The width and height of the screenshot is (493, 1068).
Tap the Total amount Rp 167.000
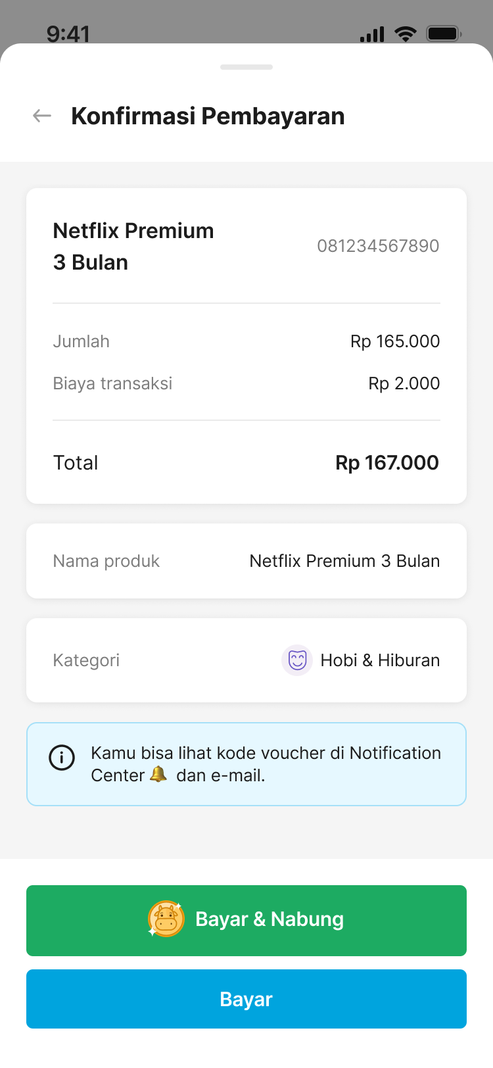387,463
